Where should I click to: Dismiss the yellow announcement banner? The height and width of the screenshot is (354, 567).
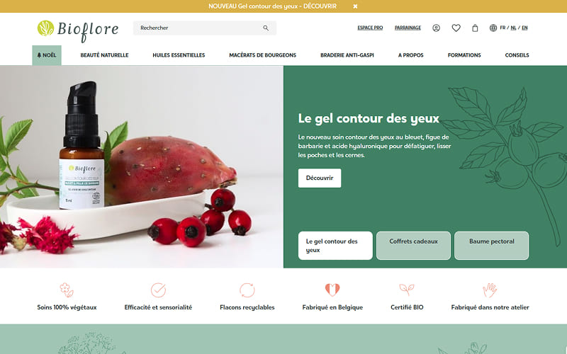point(356,6)
